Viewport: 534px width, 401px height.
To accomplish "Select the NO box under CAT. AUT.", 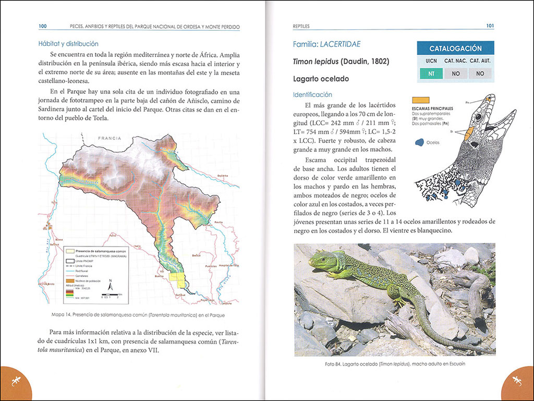I will 480,74.
